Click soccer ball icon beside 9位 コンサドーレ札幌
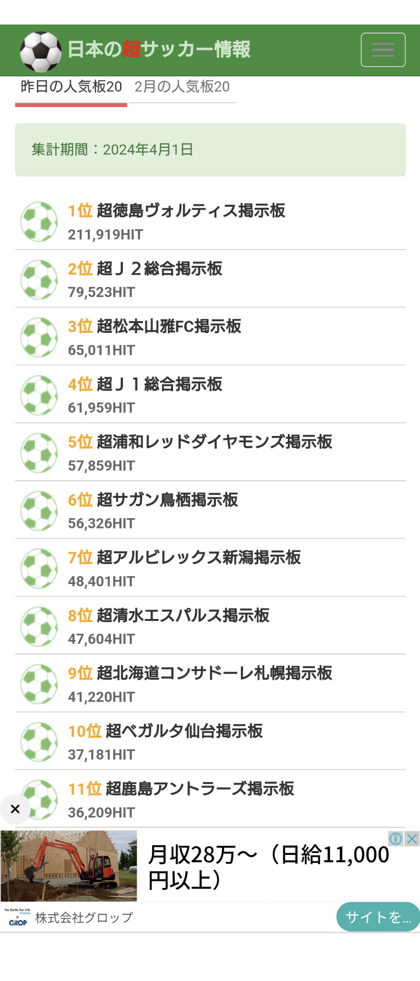The height and width of the screenshot is (981, 420). point(39,684)
